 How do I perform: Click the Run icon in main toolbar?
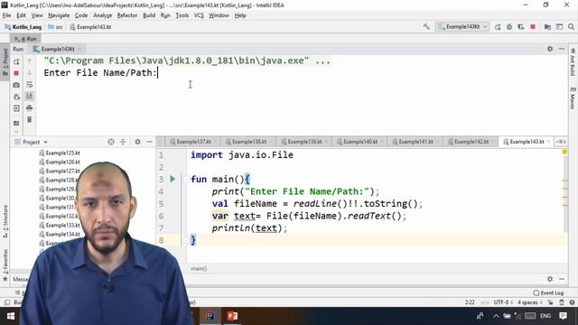click(x=498, y=27)
